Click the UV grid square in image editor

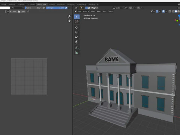(x=29, y=76)
